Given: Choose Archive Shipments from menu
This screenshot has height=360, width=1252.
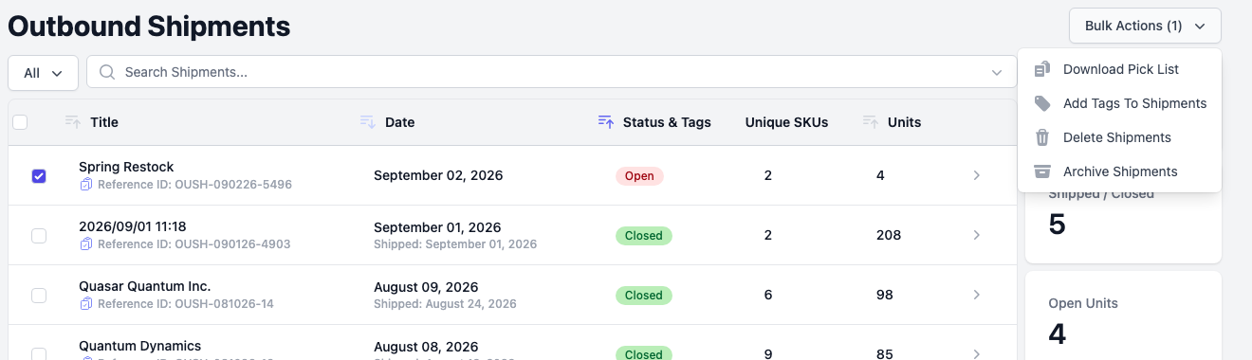Looking at the screenshot, I should (1119, 171).
